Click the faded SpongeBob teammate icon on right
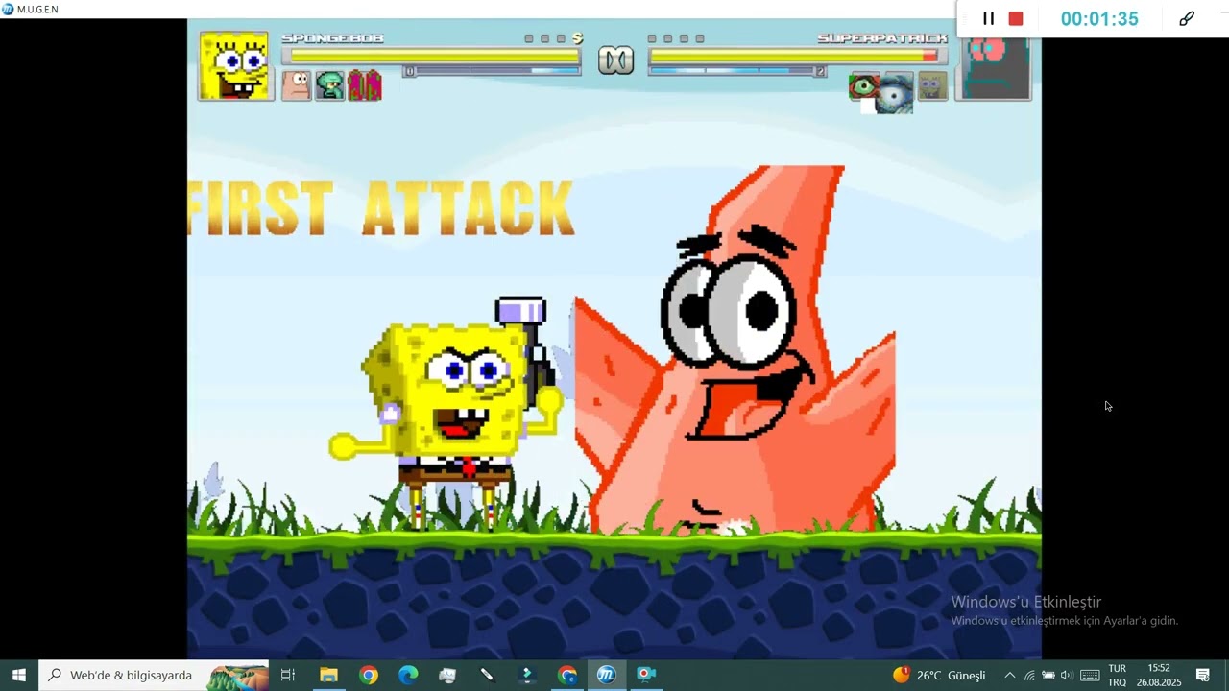The width and height of the screenshot is (1229, 691). pyautogui.click(x=932, y=86)
